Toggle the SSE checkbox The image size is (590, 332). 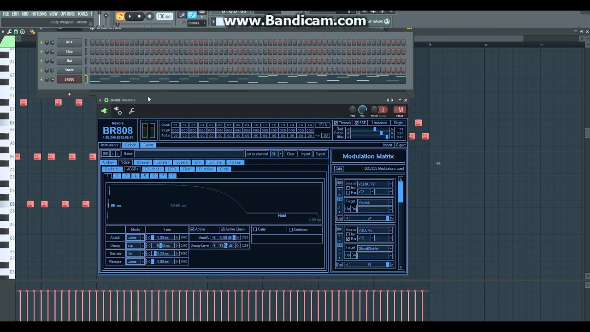(x=356, y=123)
